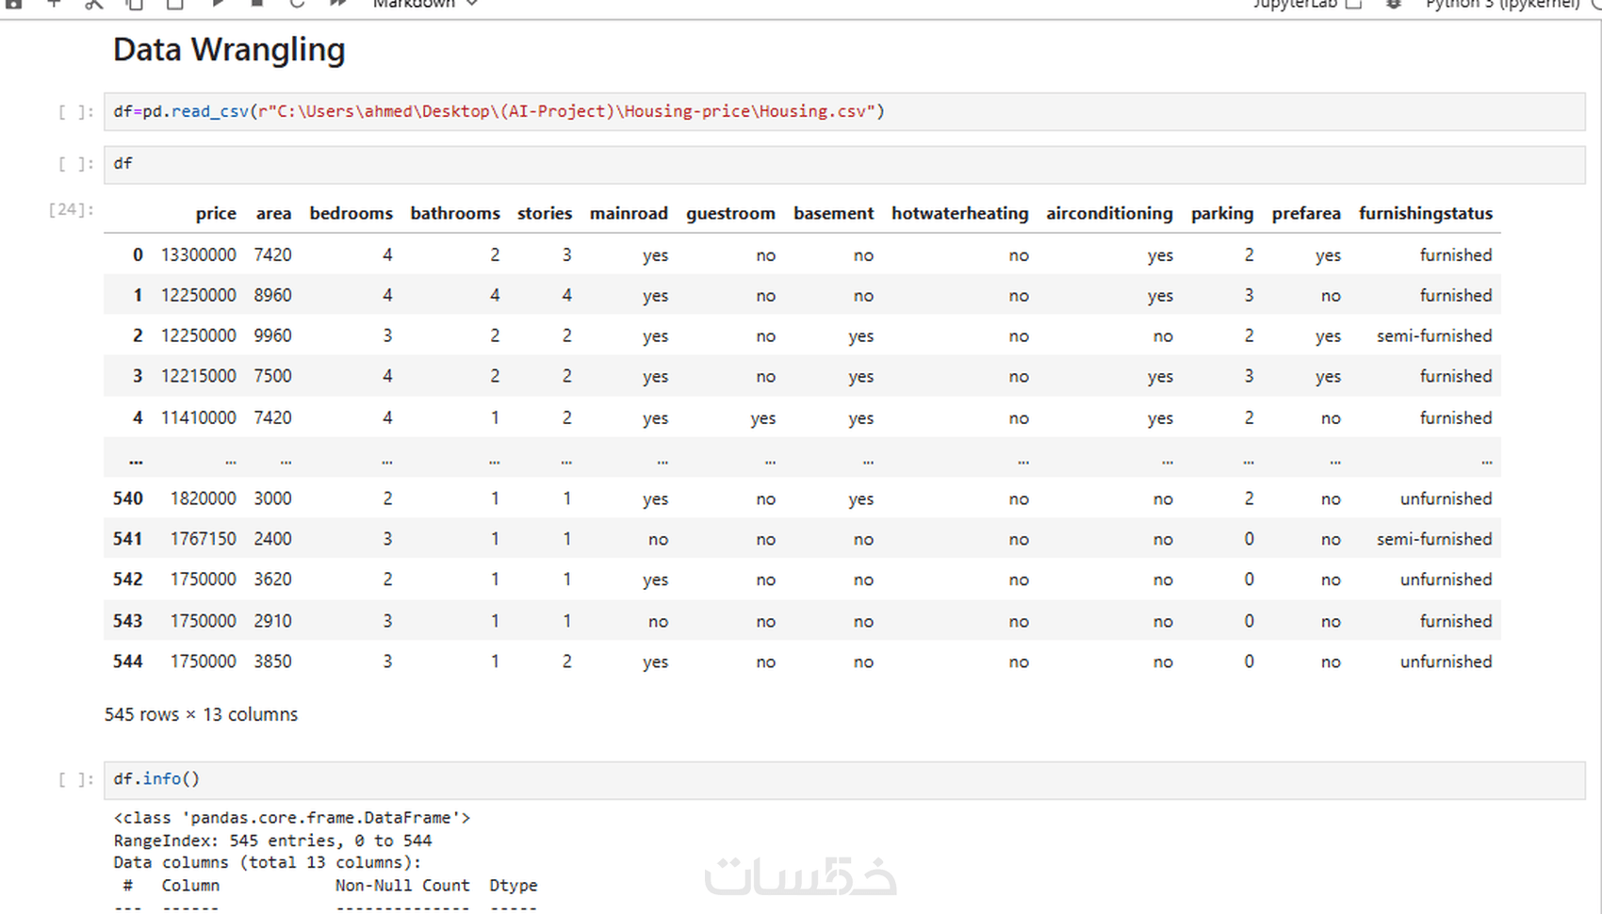Open notebook in JupyterLab button
The width and height of the screenshot is (1602, 914).
(1307, 4)
